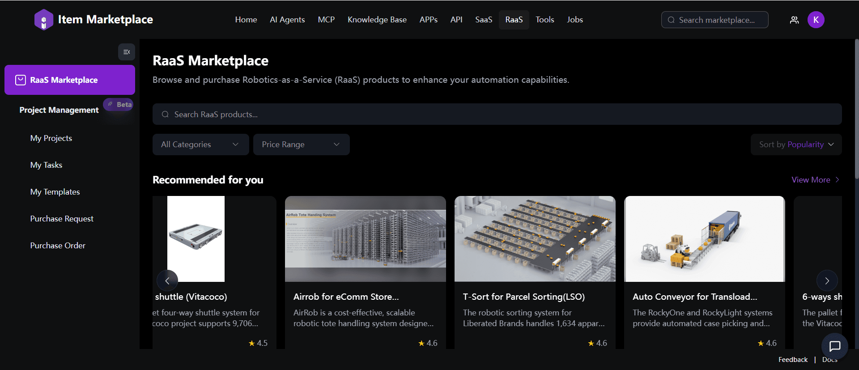Open the SaaS nav item
Screen dimensions: 859x370
(x=484, y=20)
